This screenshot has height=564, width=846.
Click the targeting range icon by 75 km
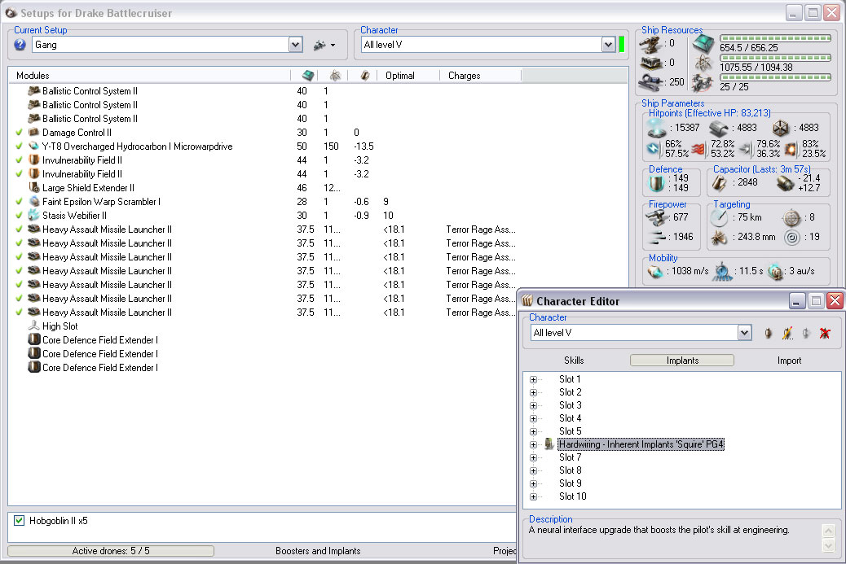pos(719,217)
